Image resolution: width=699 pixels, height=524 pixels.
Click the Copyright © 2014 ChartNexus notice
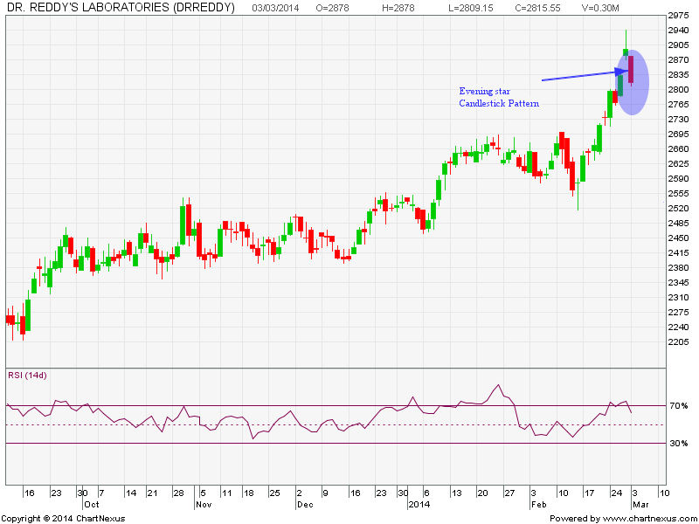point(63,519)
